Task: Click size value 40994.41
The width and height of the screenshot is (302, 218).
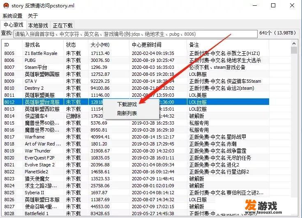Action: [100, 137]
